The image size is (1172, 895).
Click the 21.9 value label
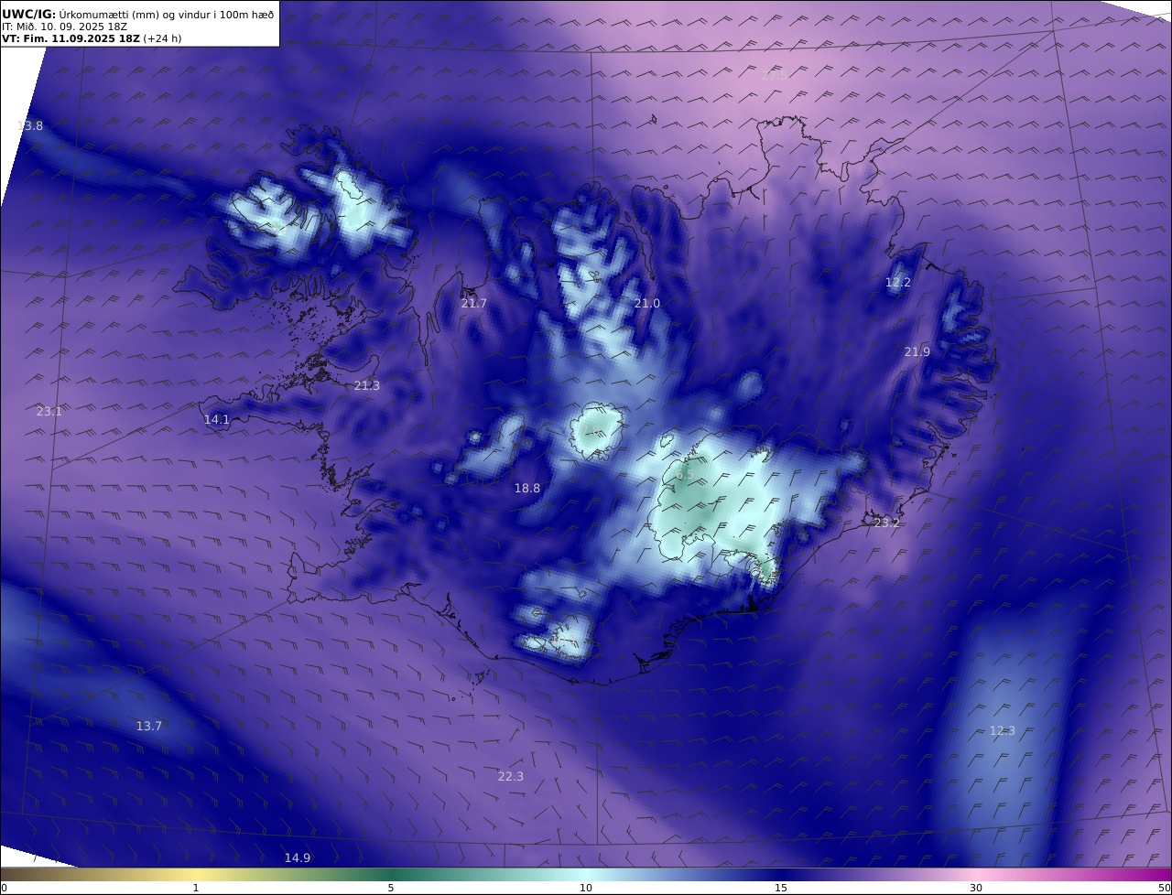click(x=917, y=351)
